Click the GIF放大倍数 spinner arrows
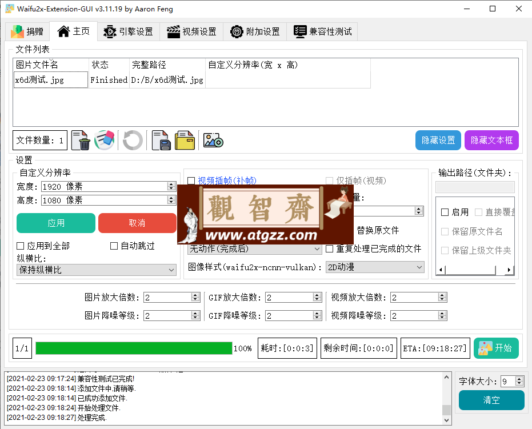The width and height of the screenshot is (532, 429). point(317,298)
